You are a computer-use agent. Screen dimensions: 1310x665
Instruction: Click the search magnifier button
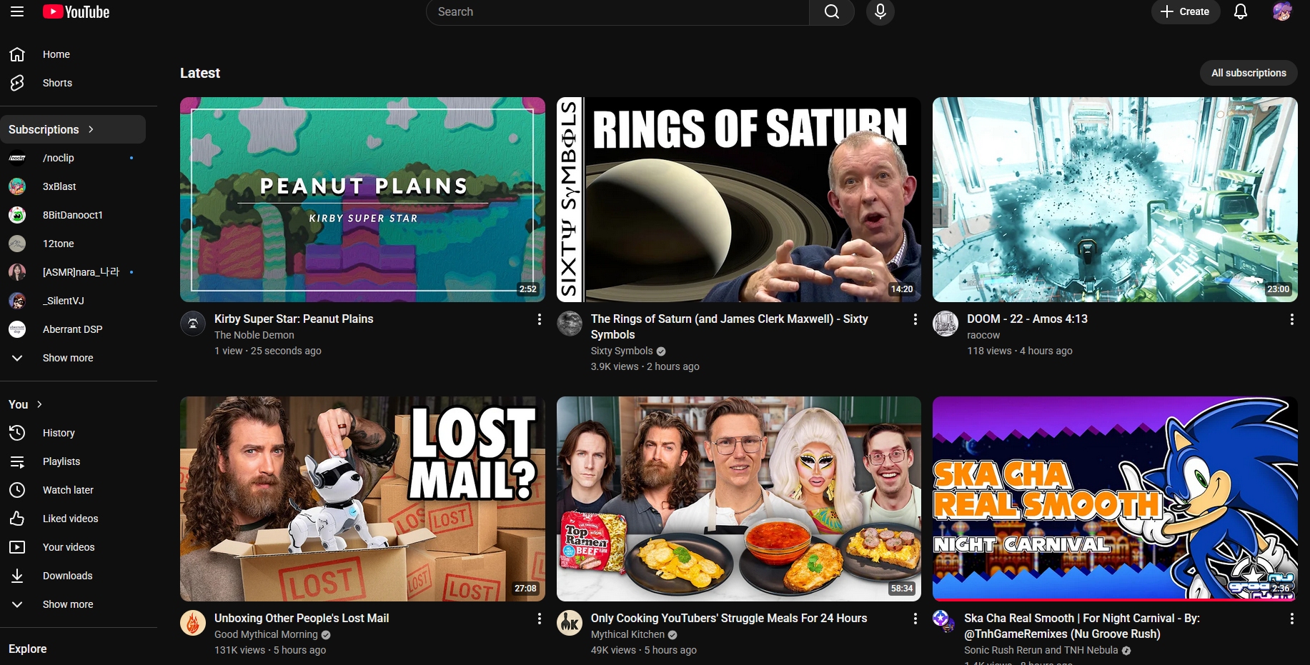[x=831, y=12]
